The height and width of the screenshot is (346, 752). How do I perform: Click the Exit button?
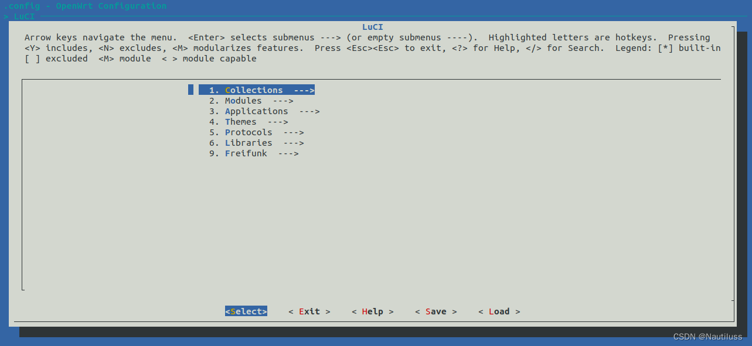tap(309, 311)
